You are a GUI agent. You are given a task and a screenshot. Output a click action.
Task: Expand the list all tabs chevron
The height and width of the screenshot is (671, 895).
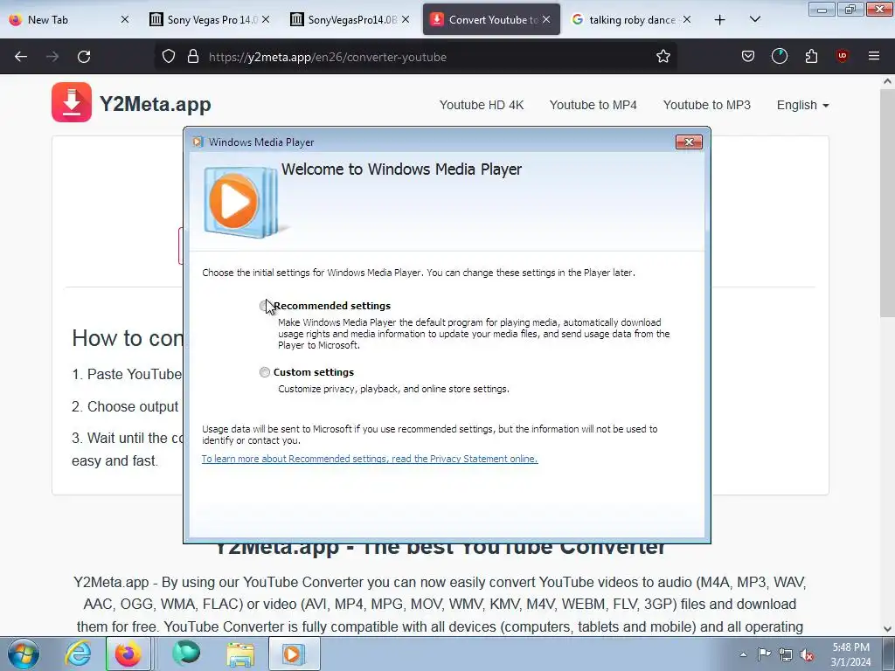pos(754,19)
